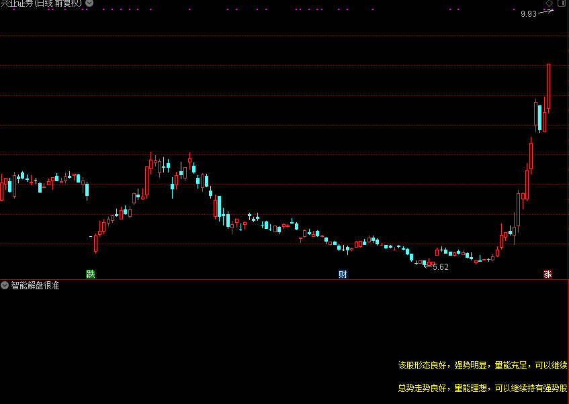This screenshot has height=404, width=569.
Task: Click the 兴业证券(日线.前复权) chart title
Action: 42,3
